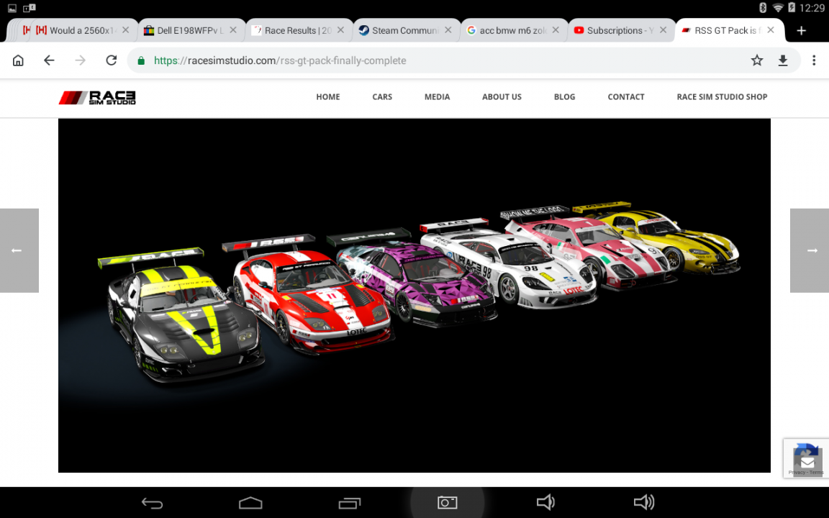The width and height of the screenshot is (829, 518).
Task: Click the Race Sim Studio logo
Action: [x=97, y=97]
